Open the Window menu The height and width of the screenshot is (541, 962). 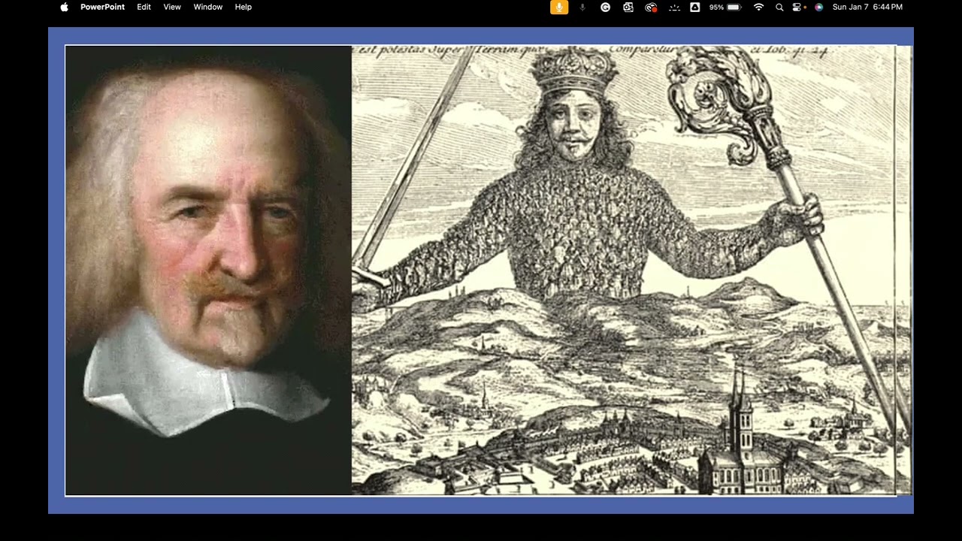208,7
